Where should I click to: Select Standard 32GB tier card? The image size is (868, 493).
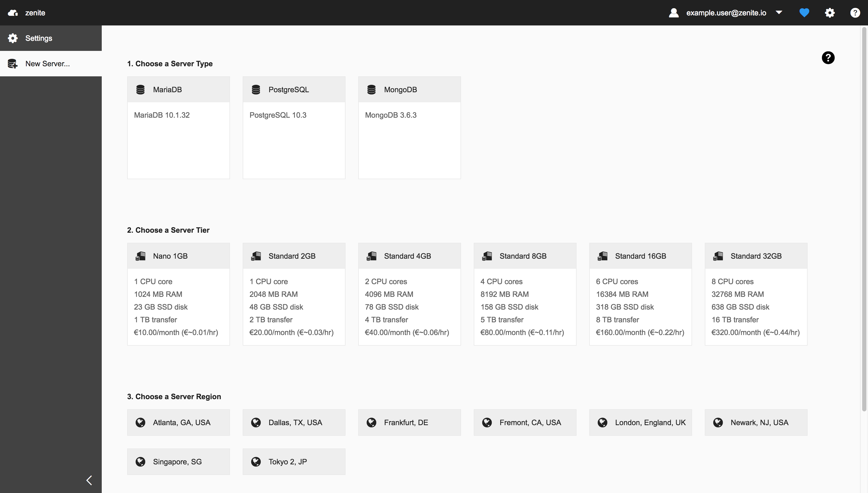(756, 294)
